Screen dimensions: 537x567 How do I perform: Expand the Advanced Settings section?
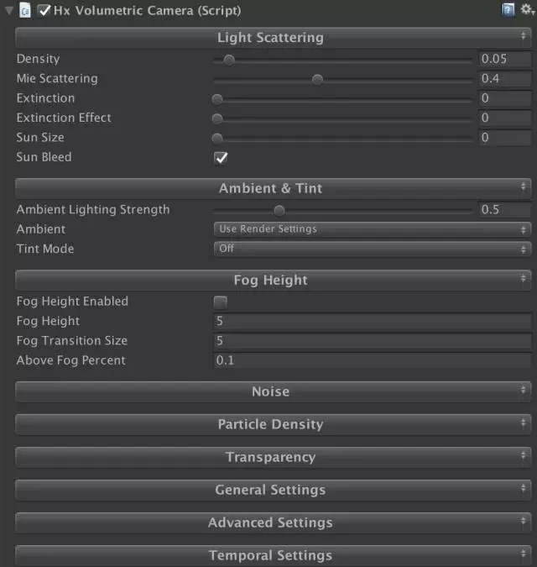coord(270,522)
